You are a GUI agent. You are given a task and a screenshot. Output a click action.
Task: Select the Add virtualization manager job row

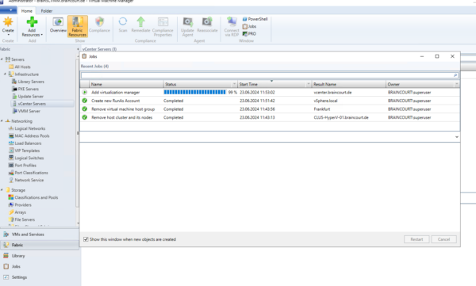[x=270, y=92]
